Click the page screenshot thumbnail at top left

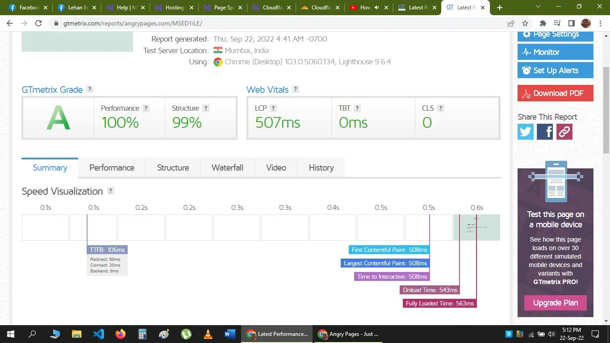click(77, 42)
